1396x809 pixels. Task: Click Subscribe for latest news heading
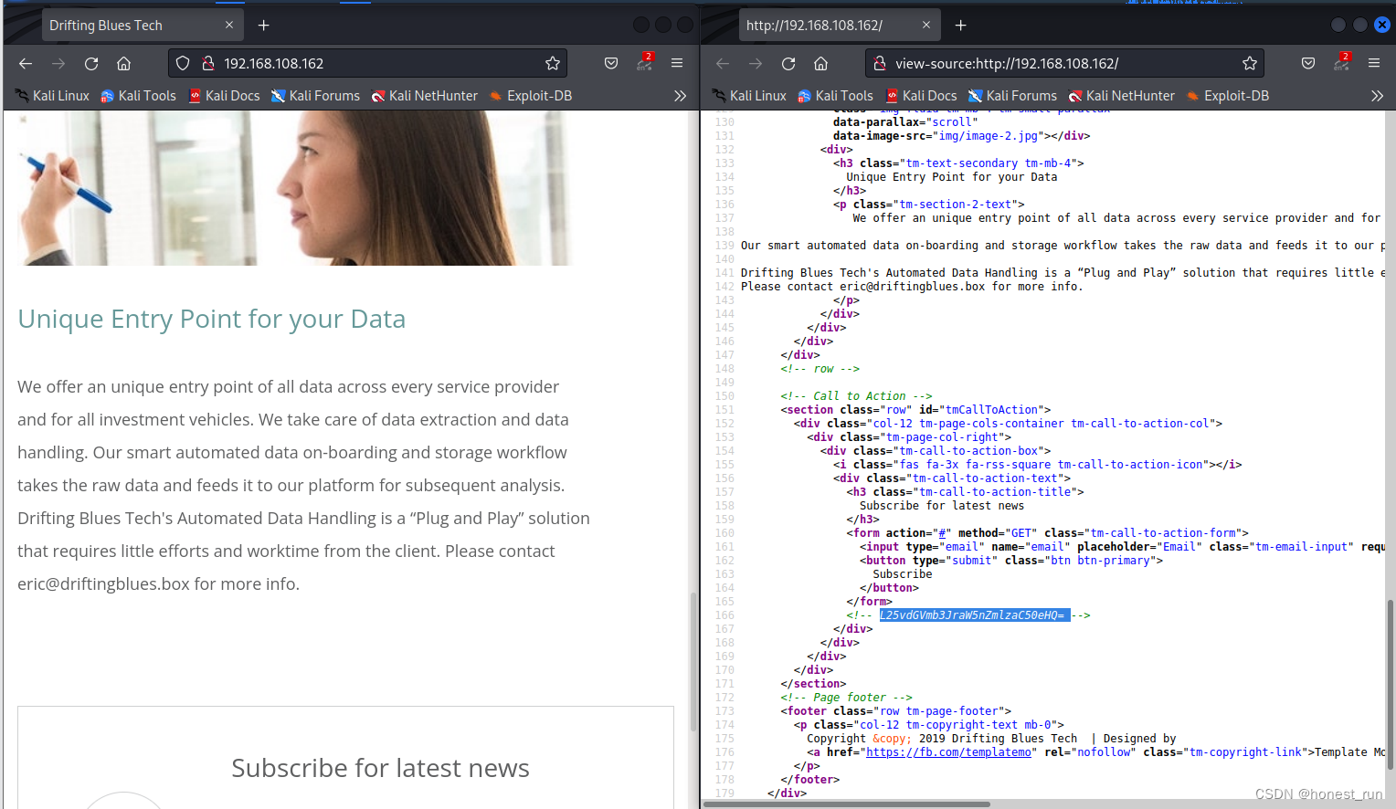pyautogui.click(x=380, y=768)
